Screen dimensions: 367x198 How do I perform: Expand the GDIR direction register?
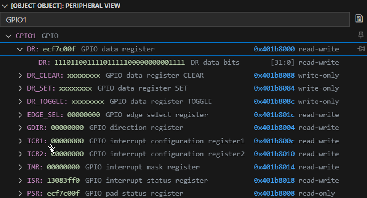coord(20,128)
